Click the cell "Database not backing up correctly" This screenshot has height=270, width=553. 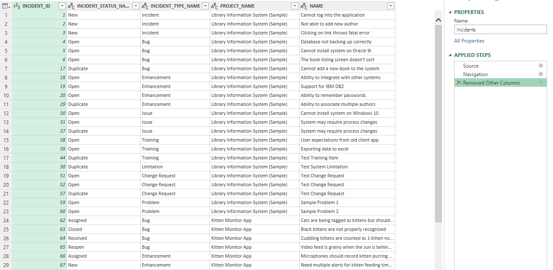347,42
